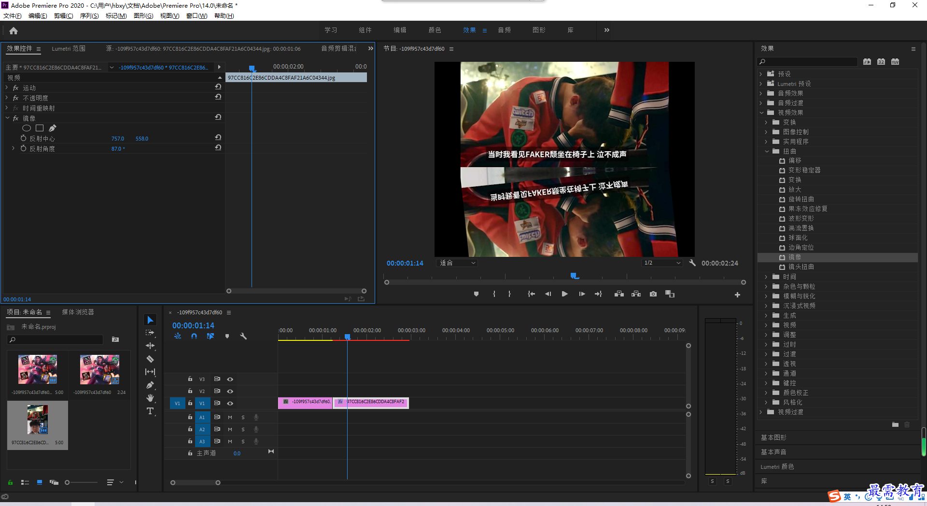Select the Razor tool

tap(150, 359)
